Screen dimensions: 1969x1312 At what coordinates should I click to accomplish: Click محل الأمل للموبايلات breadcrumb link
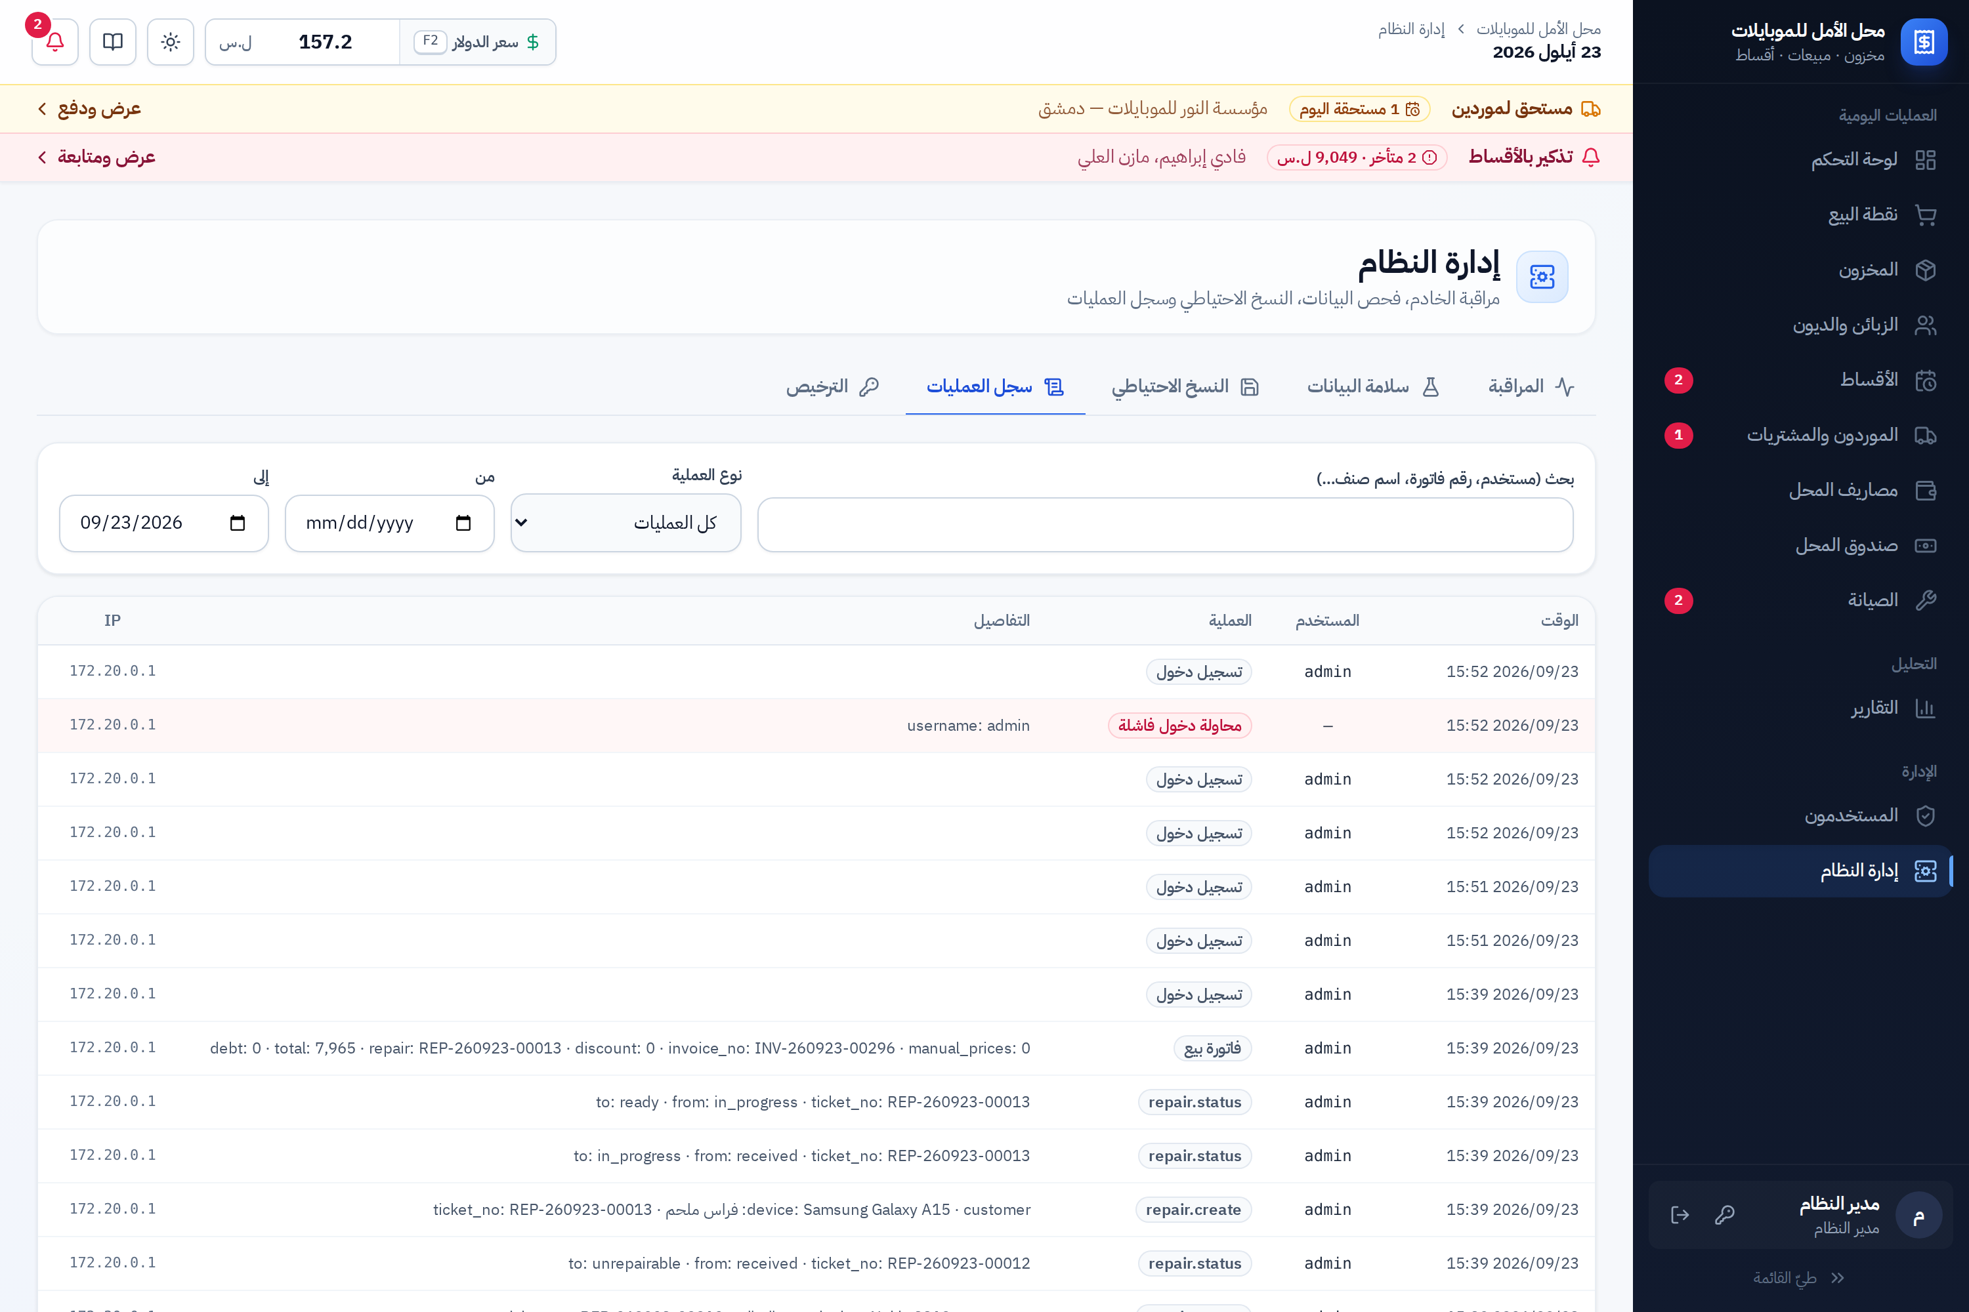click(x=1538, y=30)
